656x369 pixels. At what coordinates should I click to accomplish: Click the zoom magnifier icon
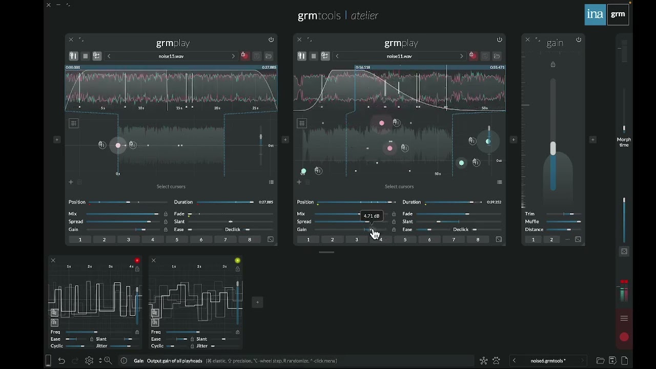(x=108, y=361)
